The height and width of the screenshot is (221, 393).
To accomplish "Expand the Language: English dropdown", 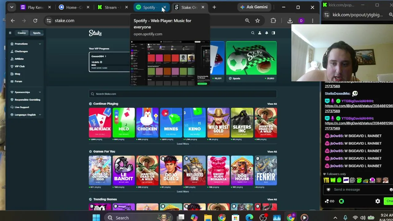I will [x=26, y=115].
